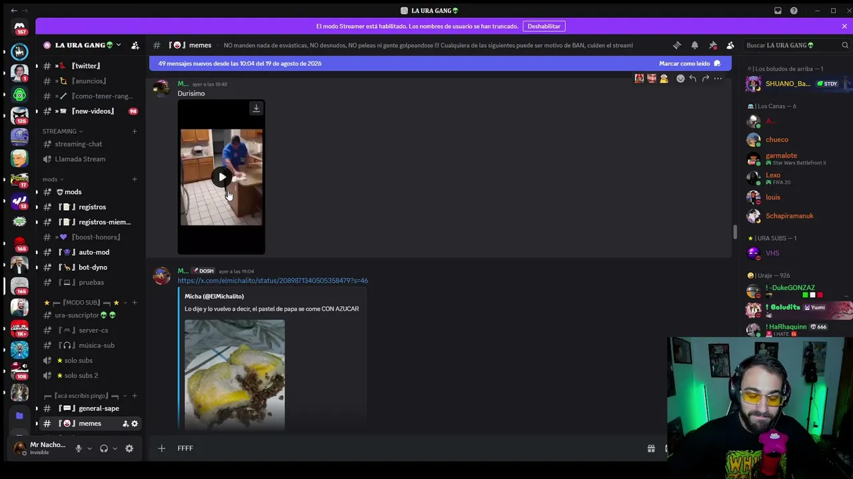Add channel to acá escribís pingo category
The height and width of the screenshot is (479, 853).
(135, 396)
